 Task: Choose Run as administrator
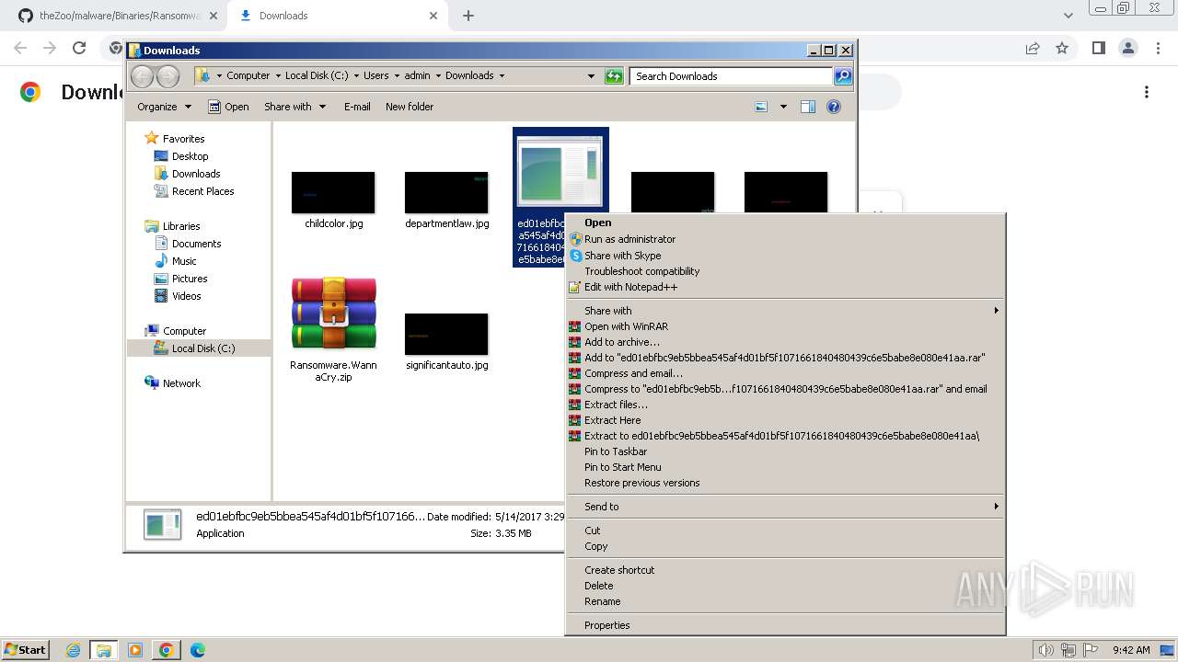pos(785,239)
